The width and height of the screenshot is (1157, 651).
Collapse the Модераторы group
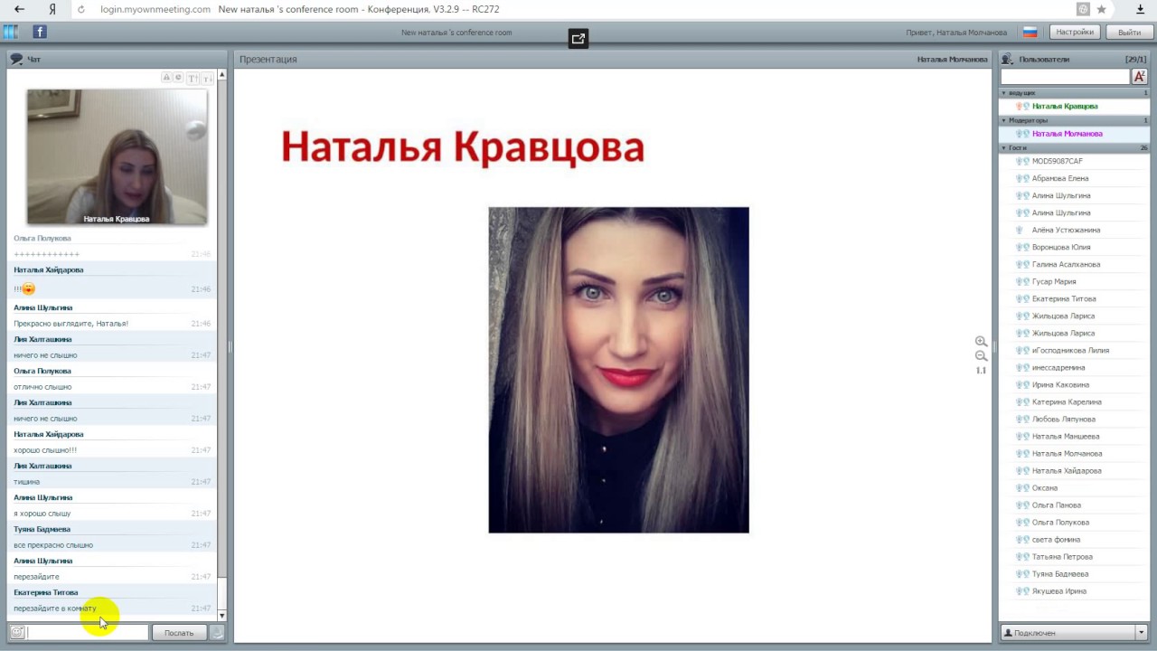[x=1003, y=120]
